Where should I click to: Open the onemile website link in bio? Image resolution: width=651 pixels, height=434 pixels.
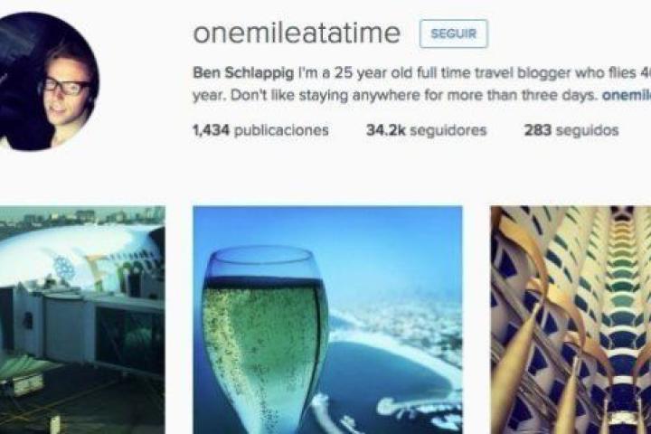(x=627, y=96)
